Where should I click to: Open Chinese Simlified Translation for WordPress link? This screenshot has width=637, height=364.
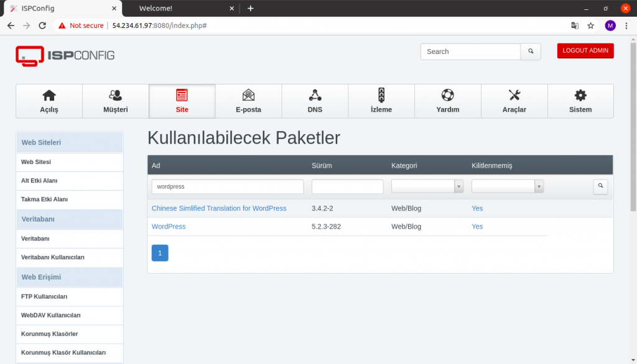tap(219, 208)
